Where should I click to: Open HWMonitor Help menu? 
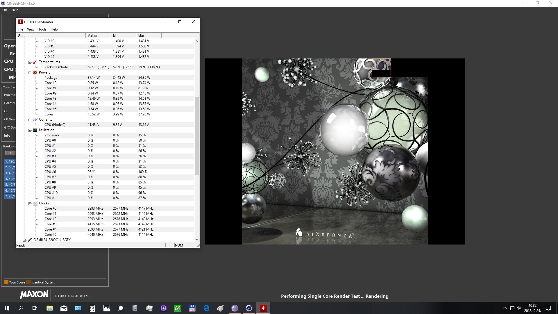[54, 29]
